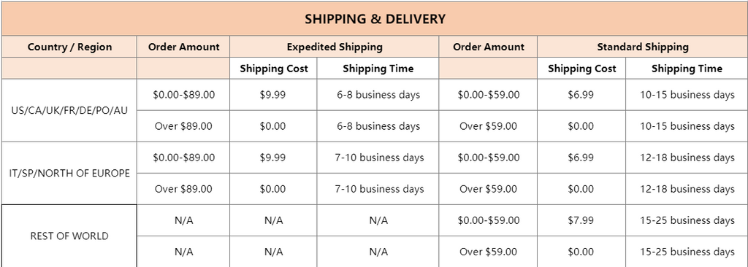Click the first 10-15 business days cell

(687, 94)
